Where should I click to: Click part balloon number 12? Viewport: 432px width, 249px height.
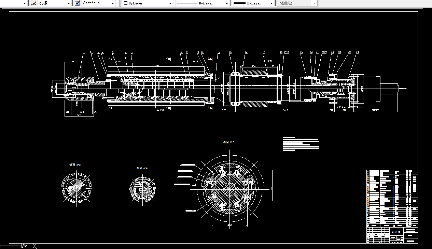[x=219, y=52]
